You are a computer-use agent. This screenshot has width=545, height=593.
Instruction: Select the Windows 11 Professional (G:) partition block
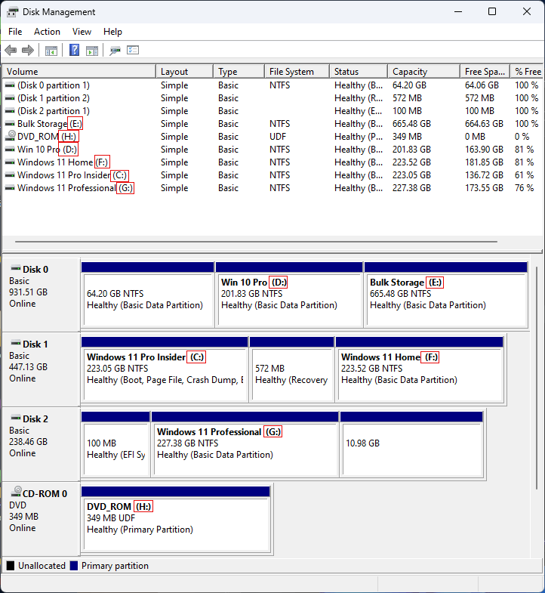(x=245, y=443)
